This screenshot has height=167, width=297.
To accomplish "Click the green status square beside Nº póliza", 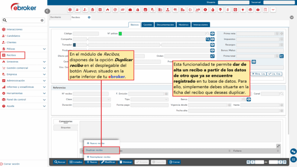I will point(120,34).
